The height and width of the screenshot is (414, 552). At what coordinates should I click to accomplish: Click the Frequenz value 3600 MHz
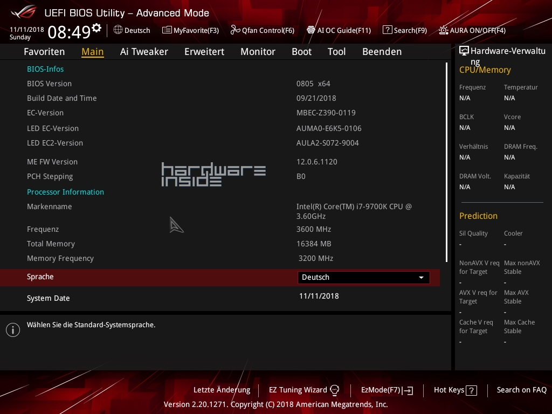coord(314,229)
